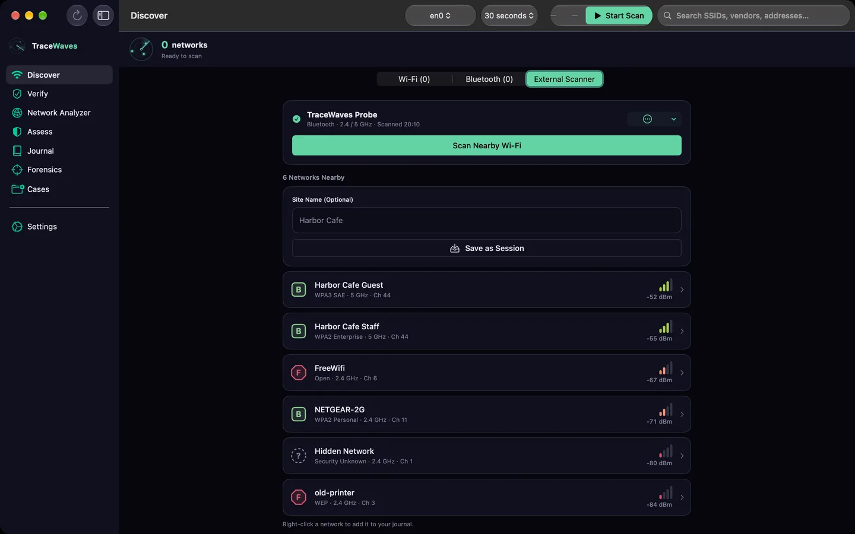
Task: Open Harbor Cafe Guest details chevron
Action: [682, 290]
